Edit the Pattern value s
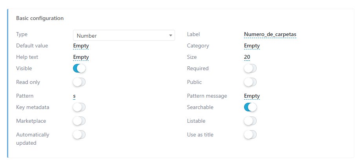This screenshot has width=363, height=160. 75,96
